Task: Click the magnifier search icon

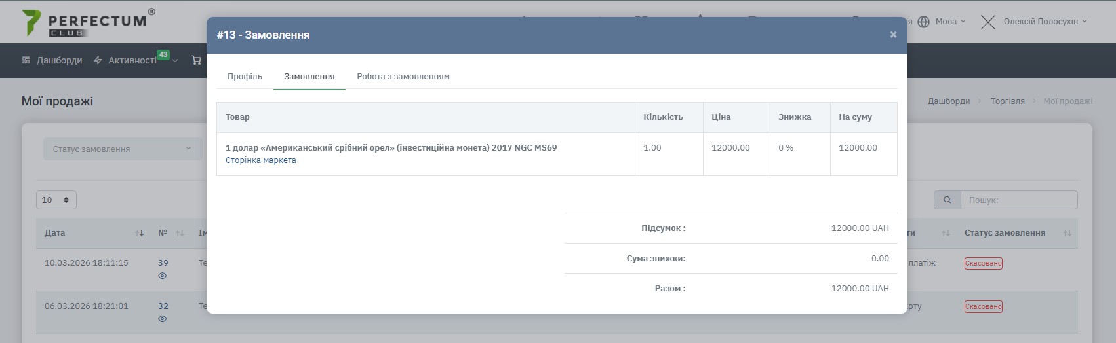Action: (x=947, y=200)
